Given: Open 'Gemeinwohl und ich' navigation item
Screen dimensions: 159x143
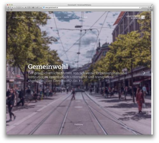Looking at the screenshot, I should pyautogui.click(x=54, y=17).
